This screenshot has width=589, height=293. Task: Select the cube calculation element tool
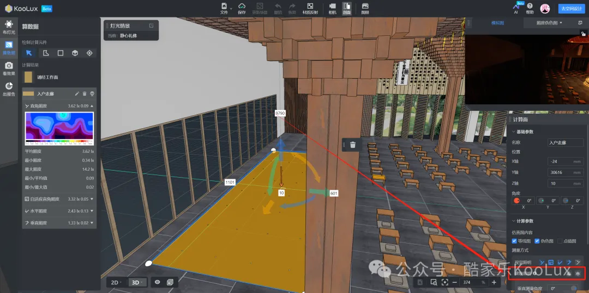click(x=75, y=53)
